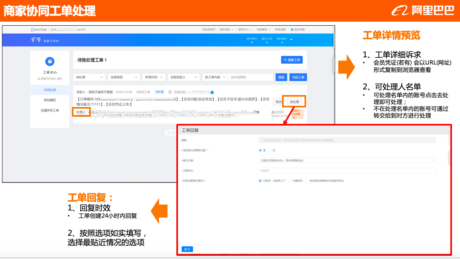Expand 我的淘宝 menu
This screenshot has width=460, height=259.
(x=227, y=30)
